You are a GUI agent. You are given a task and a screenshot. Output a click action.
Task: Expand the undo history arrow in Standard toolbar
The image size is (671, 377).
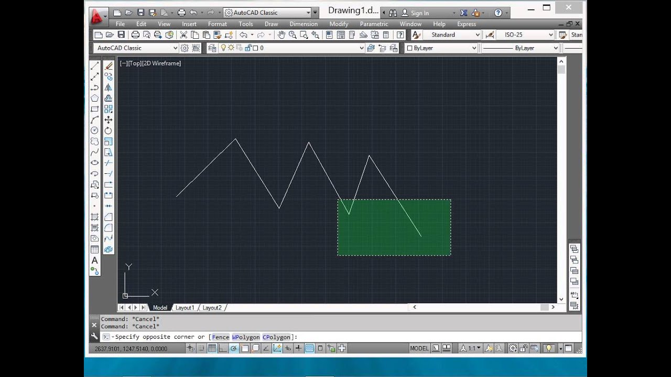252,35
